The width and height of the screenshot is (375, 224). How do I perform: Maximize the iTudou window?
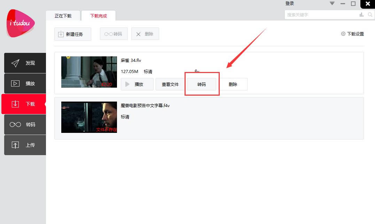click(353, 3)
